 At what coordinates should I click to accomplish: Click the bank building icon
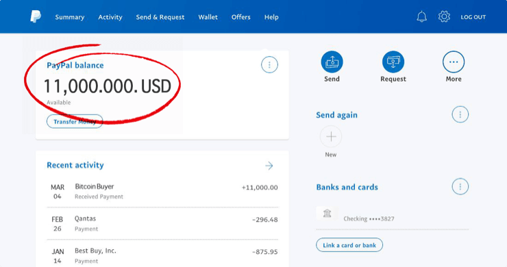[x=327, y=214]
